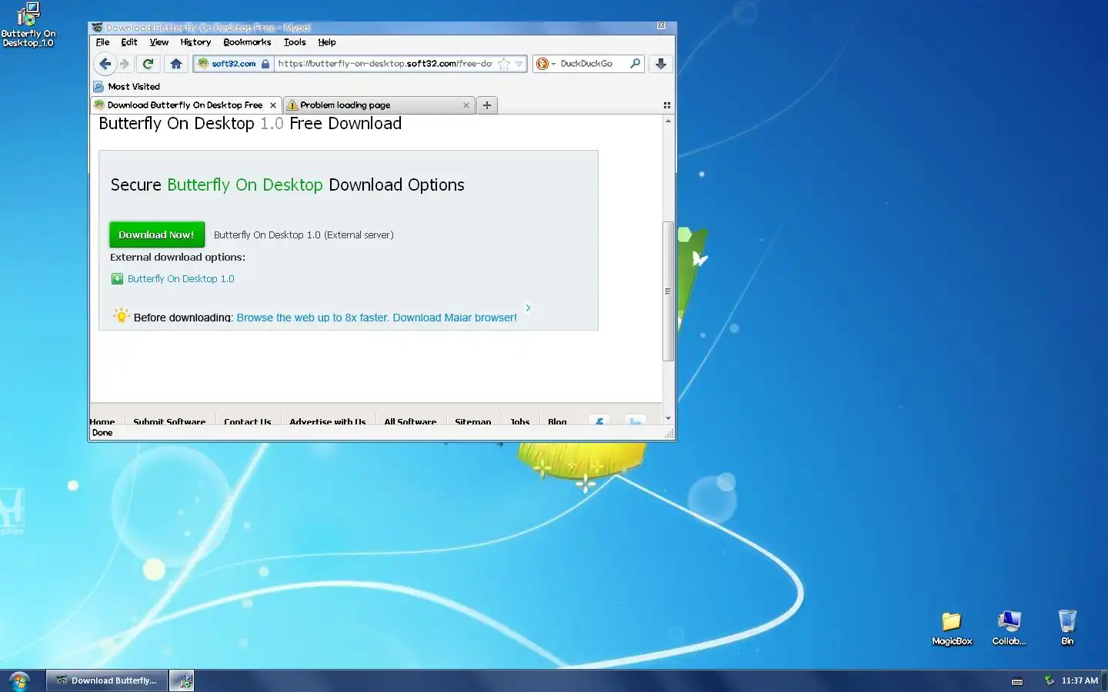Image resolution: width=1108 pixels, height=692 pixels.
Task: Open the File menu
Action: tap(102, 42)
